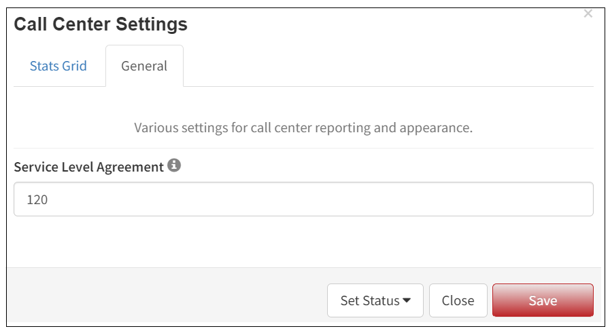The height and width of the screenshot is (333, 610).
Task: Click the Service Level Agreement info icon
Action: (x=174, y=165)
